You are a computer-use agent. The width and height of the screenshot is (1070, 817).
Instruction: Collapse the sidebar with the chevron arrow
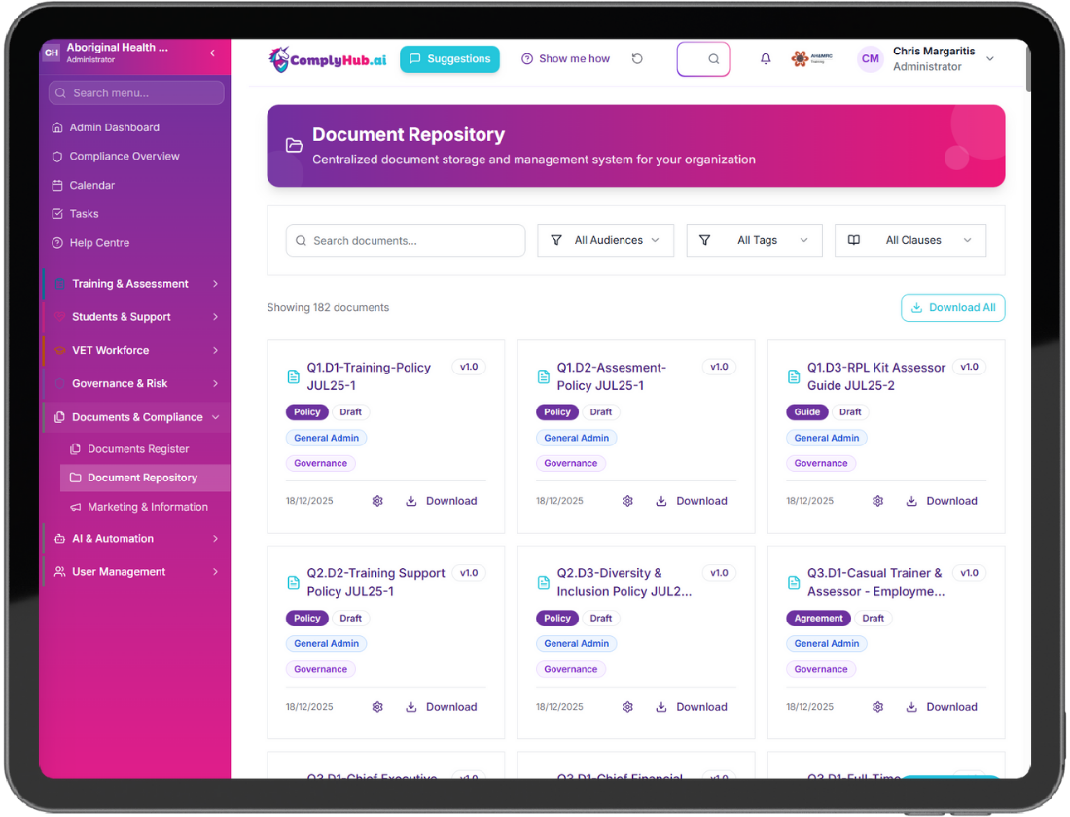tap(212, 53)
